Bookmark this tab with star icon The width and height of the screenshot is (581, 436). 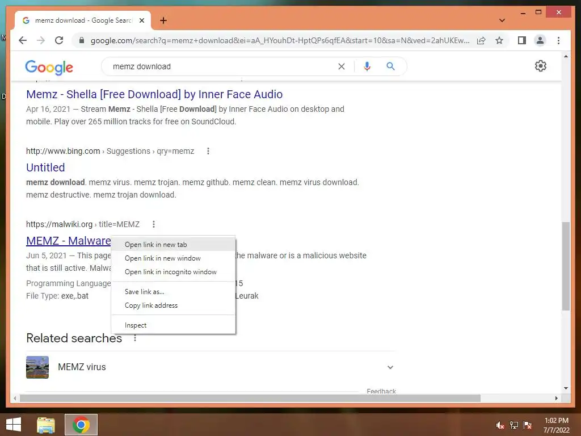499,40
